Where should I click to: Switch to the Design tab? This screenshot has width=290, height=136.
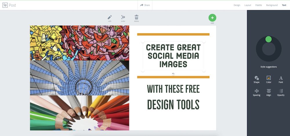pos(237,5)
